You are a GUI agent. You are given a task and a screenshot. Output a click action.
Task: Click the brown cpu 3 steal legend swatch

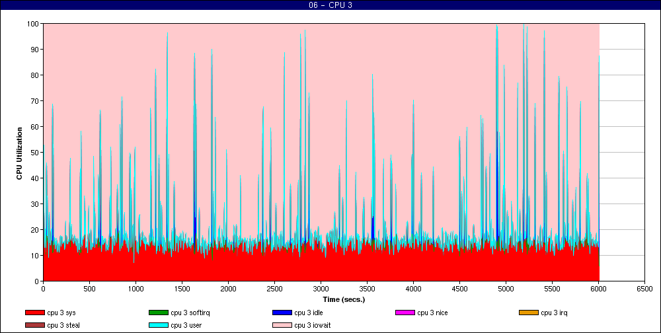coord(35,326)
